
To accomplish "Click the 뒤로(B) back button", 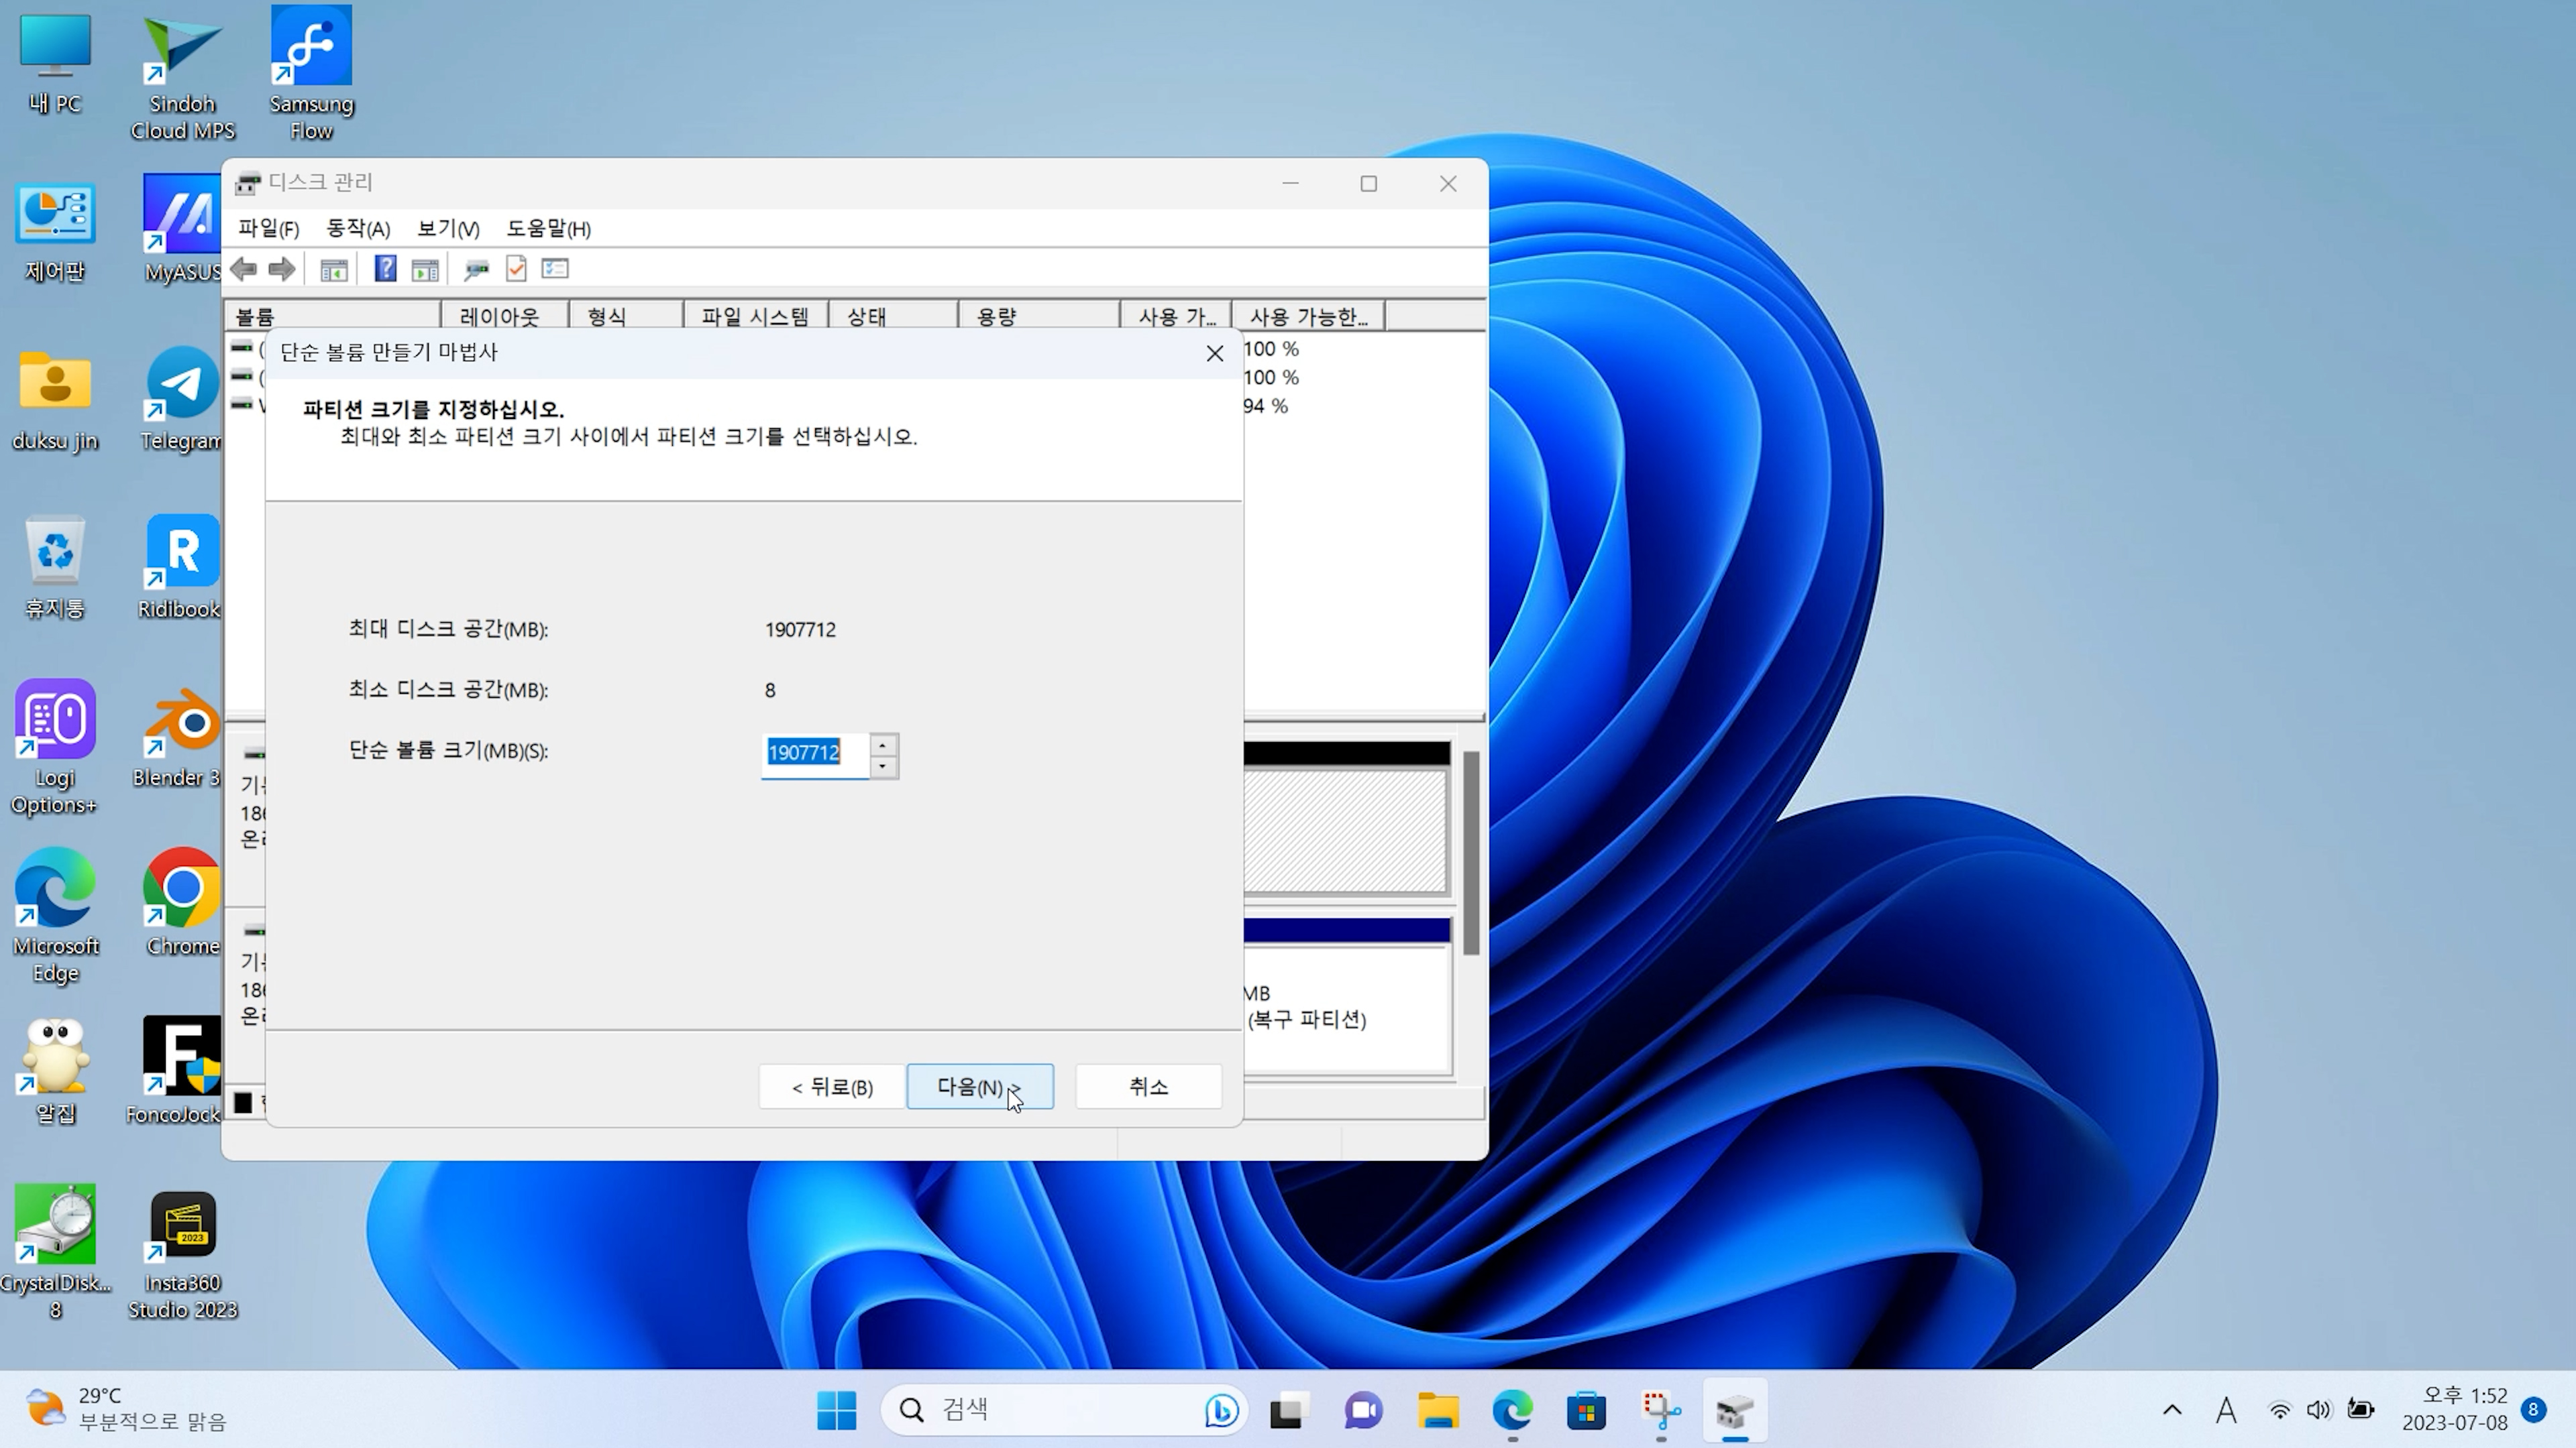I will (x=832, y=1086).
